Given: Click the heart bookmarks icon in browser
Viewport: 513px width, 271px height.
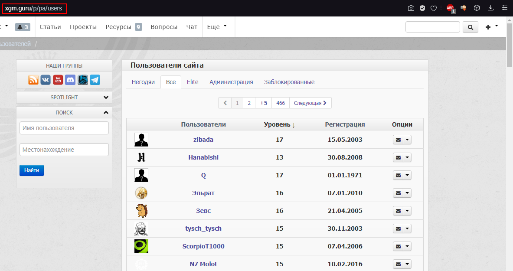Looking at the screenshot, I should tap(434, 8).
